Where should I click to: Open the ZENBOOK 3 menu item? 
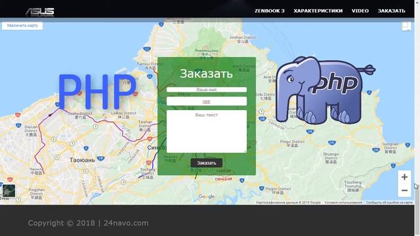pos(270,10)
